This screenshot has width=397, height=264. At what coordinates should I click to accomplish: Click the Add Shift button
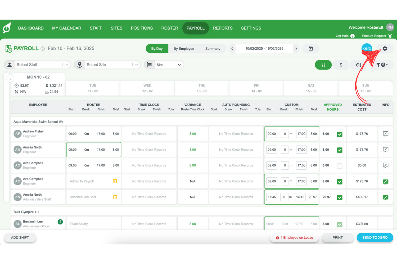pyautogui.click(x=20, y=238)
